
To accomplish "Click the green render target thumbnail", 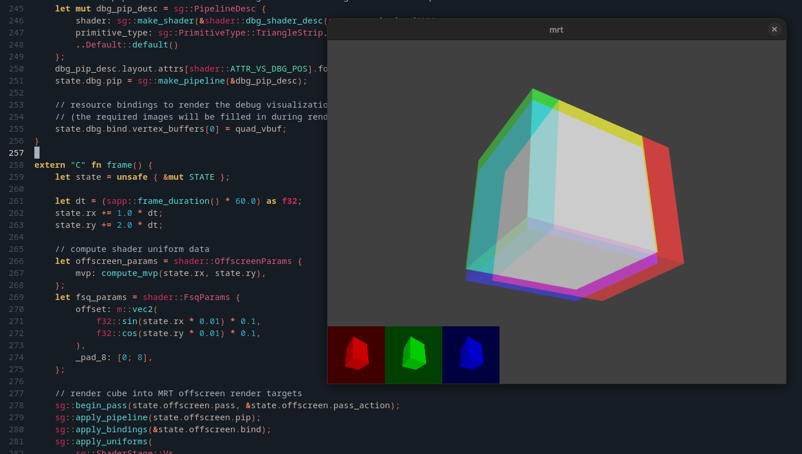I will click(x=413, y=354).
